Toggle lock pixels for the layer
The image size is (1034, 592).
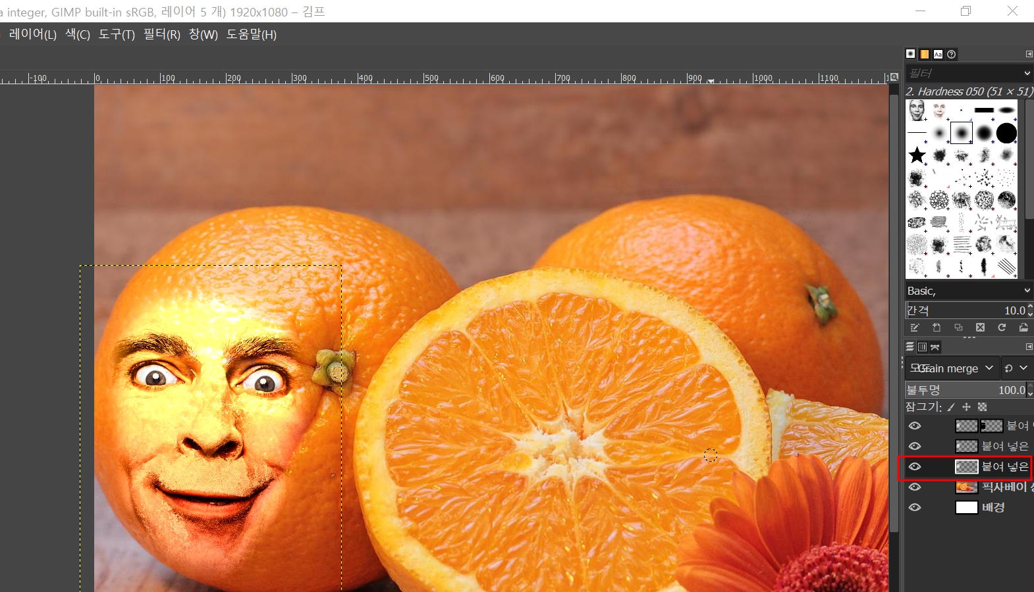pyautogui.click(x=951, y=407)
